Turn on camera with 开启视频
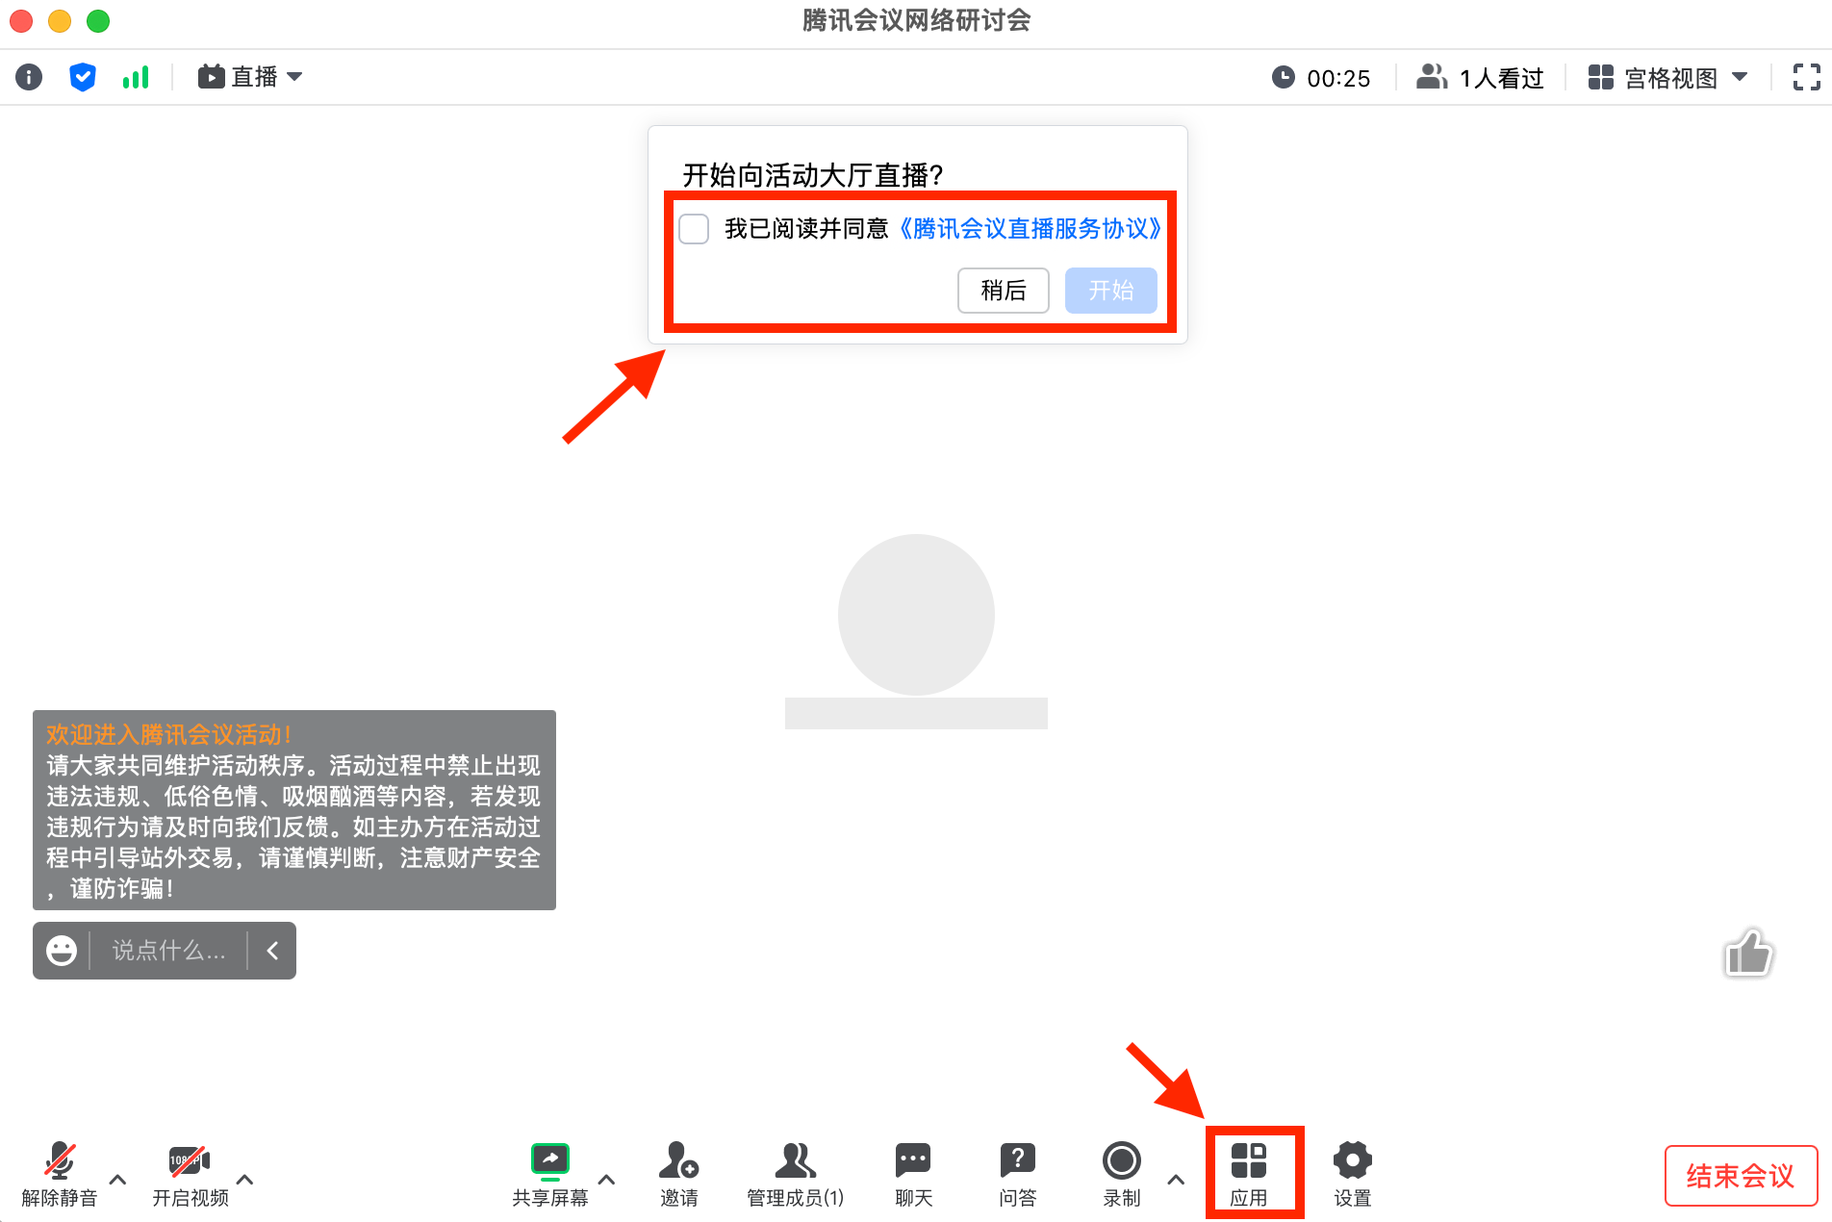The image size is (1832, 1222). [191, 1175]
